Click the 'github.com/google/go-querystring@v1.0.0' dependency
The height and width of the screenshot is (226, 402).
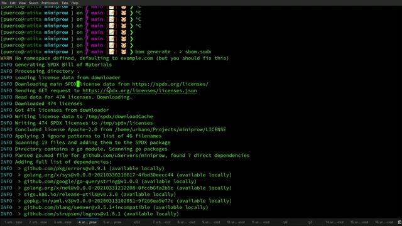tap(81, 181)
